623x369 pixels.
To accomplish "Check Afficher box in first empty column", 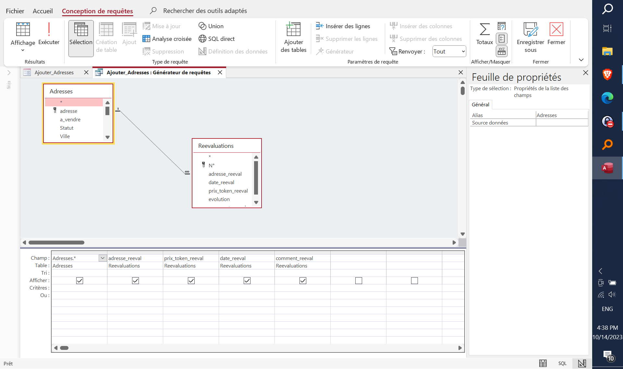I will click(x=359, y=280).
